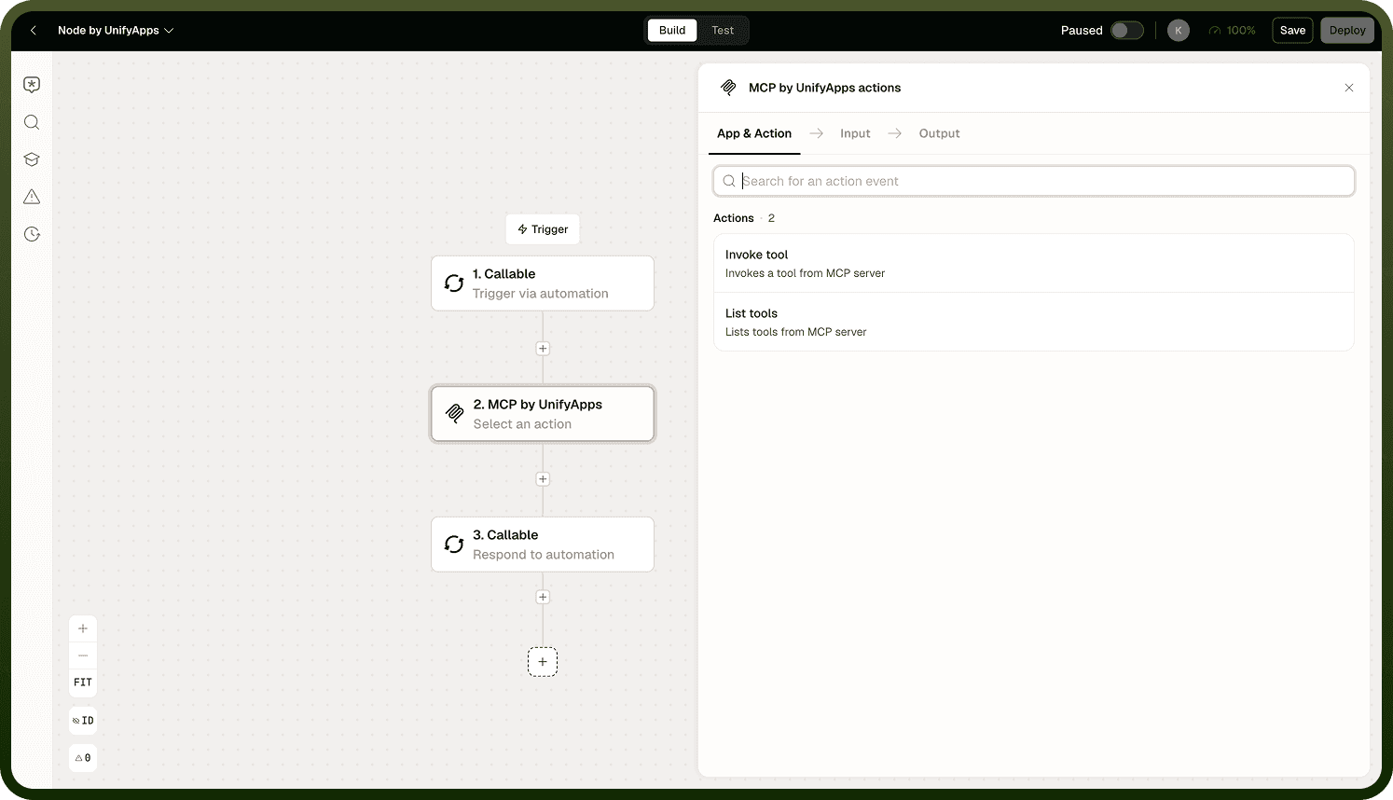Image resolution: width=1393 pixels, height=800 pixels.
Task: Click the Deploy button
Action: click(1347, 31)
